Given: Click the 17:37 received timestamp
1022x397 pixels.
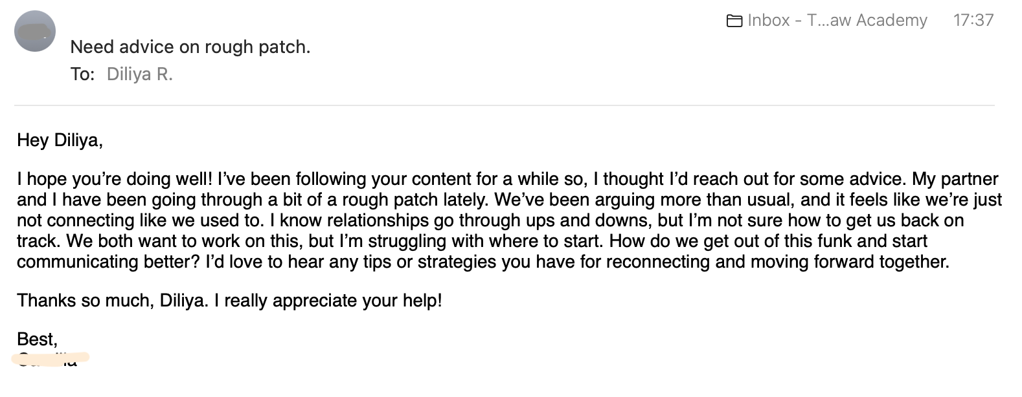Looking at the screenshot, I should pos(973,21).
